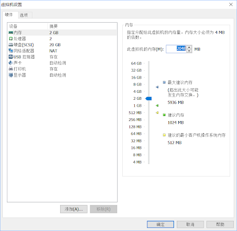Click the processor (处理器) chip icon
This screenshot has width=237, height=231.
(11, 38)
